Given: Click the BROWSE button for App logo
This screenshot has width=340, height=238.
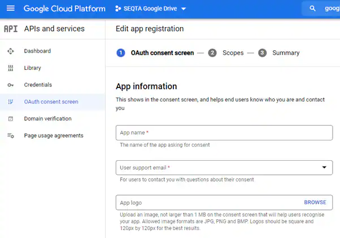Looking at the screenshot, I should [315, 202].
